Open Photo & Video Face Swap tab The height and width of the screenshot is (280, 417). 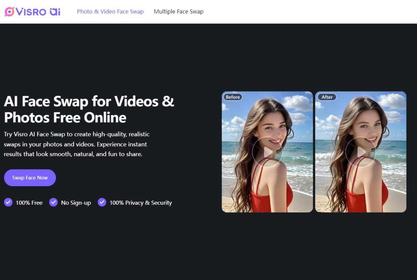pos(110,11)
